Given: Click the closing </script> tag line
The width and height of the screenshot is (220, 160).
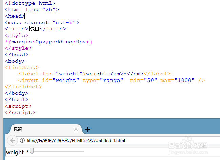Looking at the screenshot, I should (20, 112).
